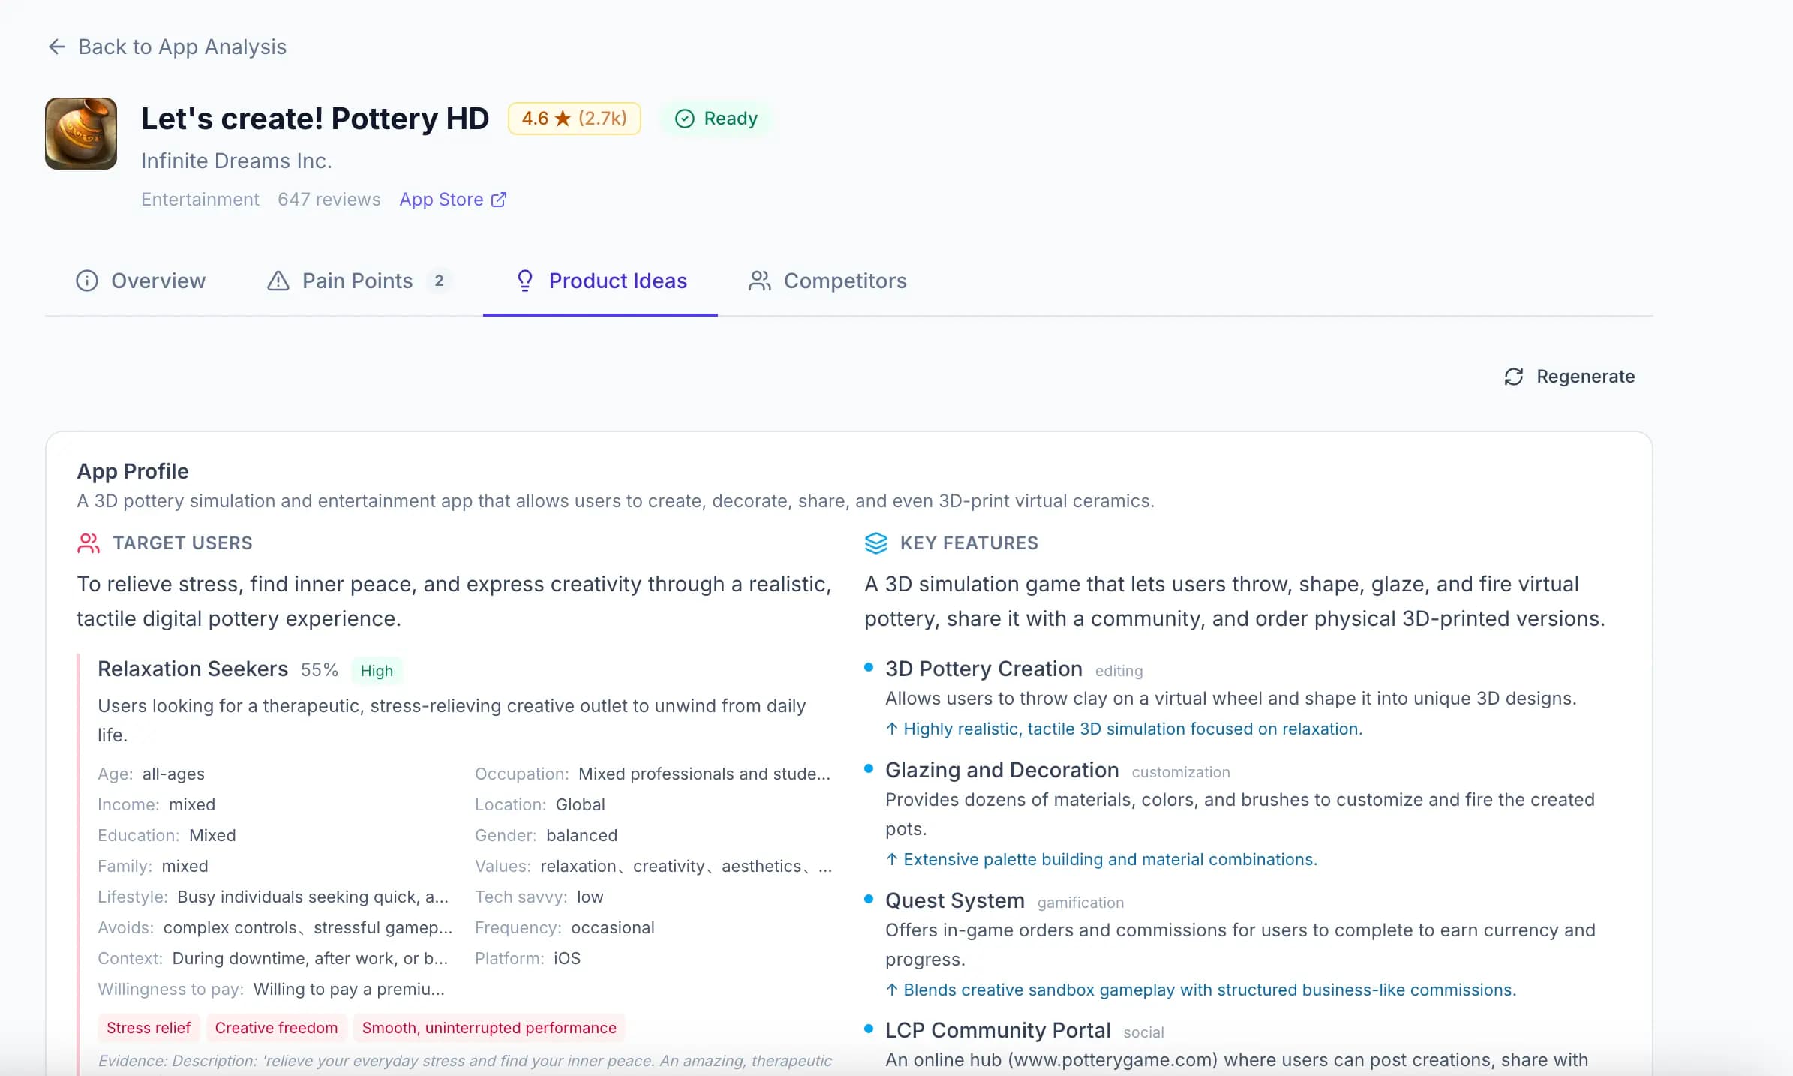Image resolution: width=1793 pixels, height=1076 pixels.
Task: Click the Product Ideas lightbulb icon
Action: [x=525, y=281]
